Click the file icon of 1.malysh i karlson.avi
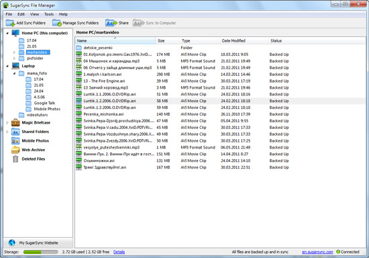The width and height of the screenshot is (369, 258). click(x=79, y=74)
